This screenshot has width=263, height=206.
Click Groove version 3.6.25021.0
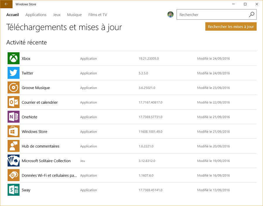(x=147, y=88)
